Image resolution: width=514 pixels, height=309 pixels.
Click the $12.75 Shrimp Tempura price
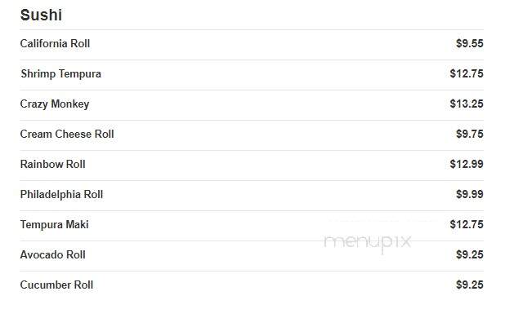coord(467,73)
